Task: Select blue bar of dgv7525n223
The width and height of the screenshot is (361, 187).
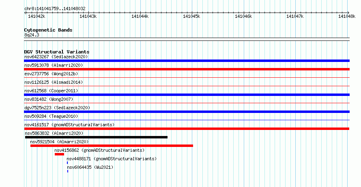Action: coord(187,112)
